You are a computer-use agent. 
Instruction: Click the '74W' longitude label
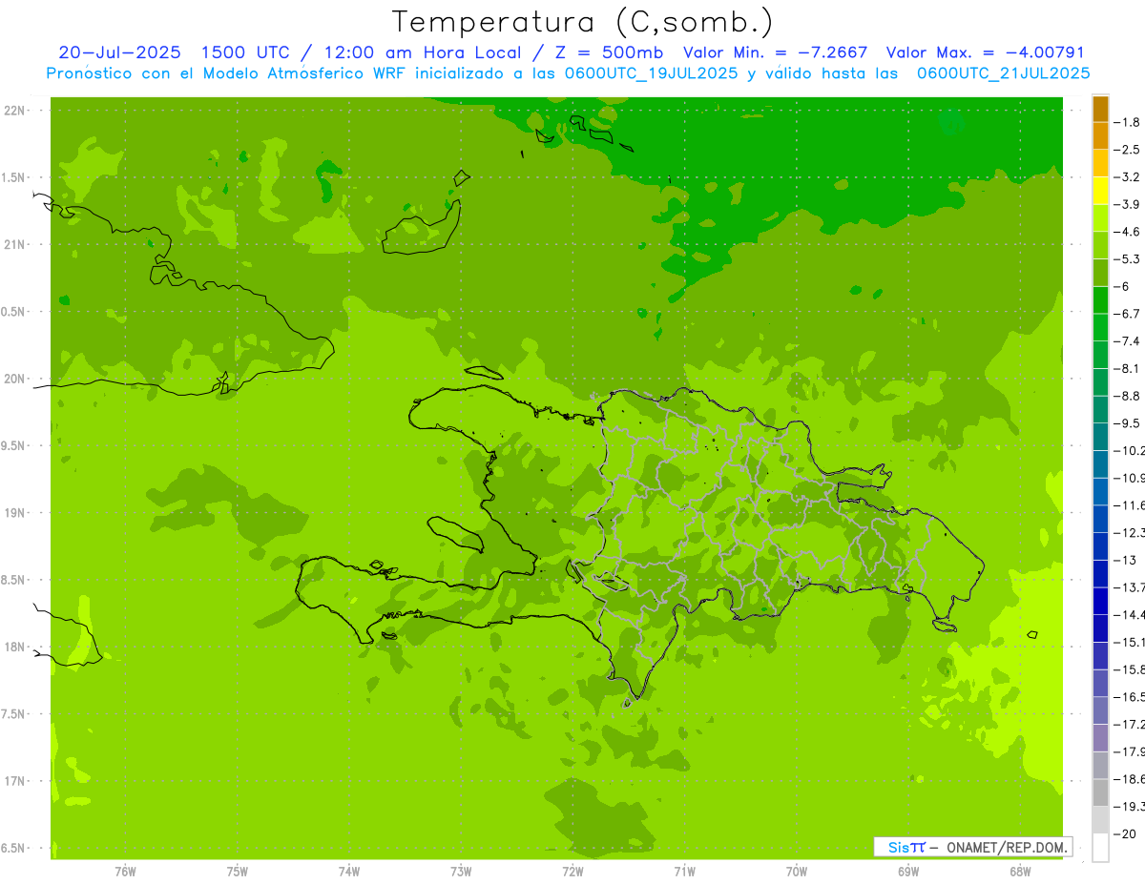[349, 872]
